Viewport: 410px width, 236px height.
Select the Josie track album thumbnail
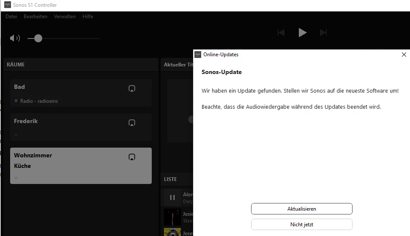(x=172, y=217)
